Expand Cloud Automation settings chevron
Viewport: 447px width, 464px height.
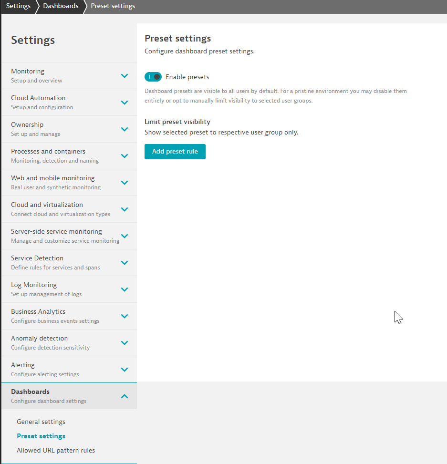tap(125, 103)
